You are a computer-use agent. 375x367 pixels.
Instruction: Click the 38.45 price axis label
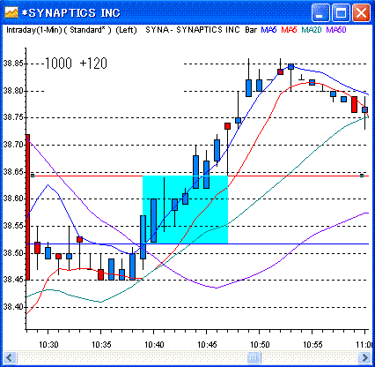(13, 280)
